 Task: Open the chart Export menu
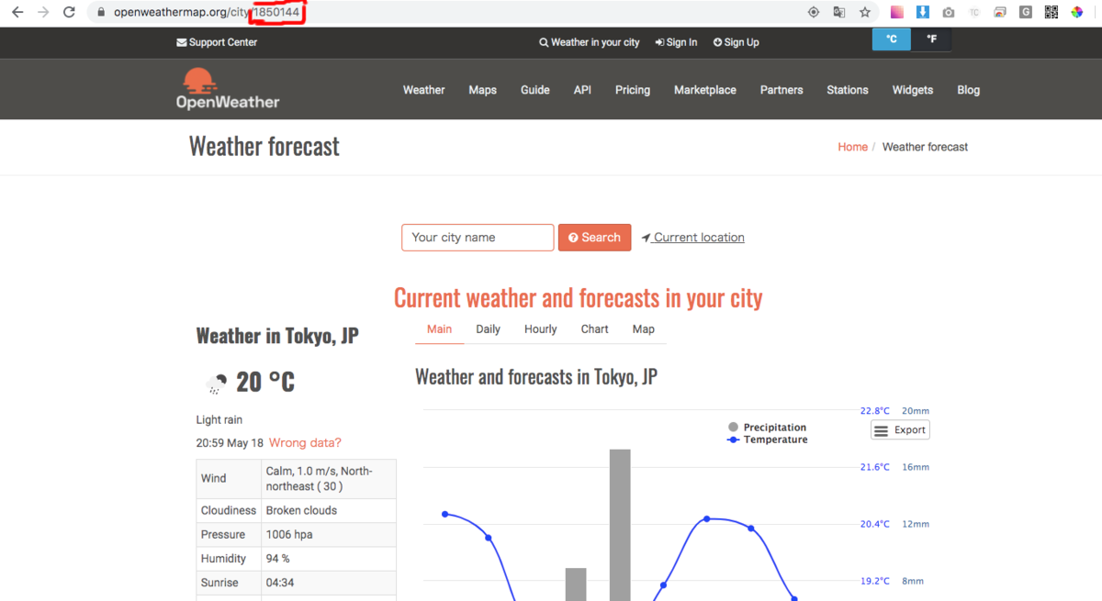click(900, 430)
